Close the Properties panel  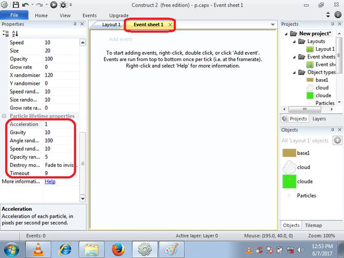82,24
